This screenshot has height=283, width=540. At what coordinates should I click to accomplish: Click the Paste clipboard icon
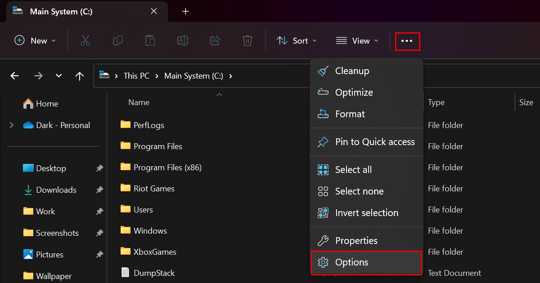[150, 41]
